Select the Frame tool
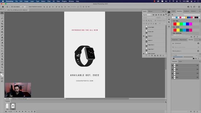Screen dimensions: 201x113 pyautogui.click(x=2, y=26)
